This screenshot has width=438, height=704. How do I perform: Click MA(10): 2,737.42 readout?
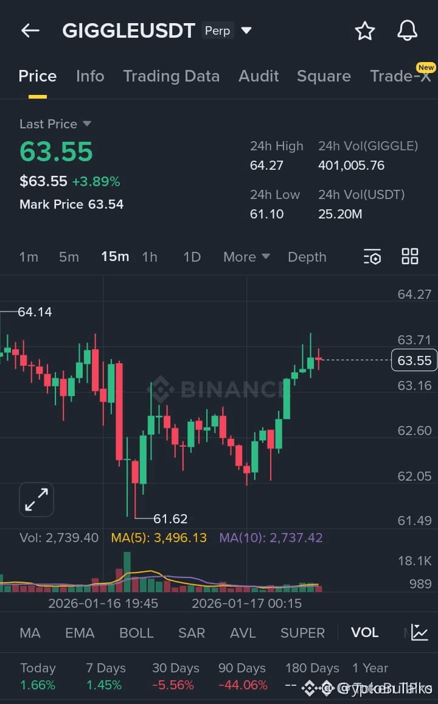point(271,537)
